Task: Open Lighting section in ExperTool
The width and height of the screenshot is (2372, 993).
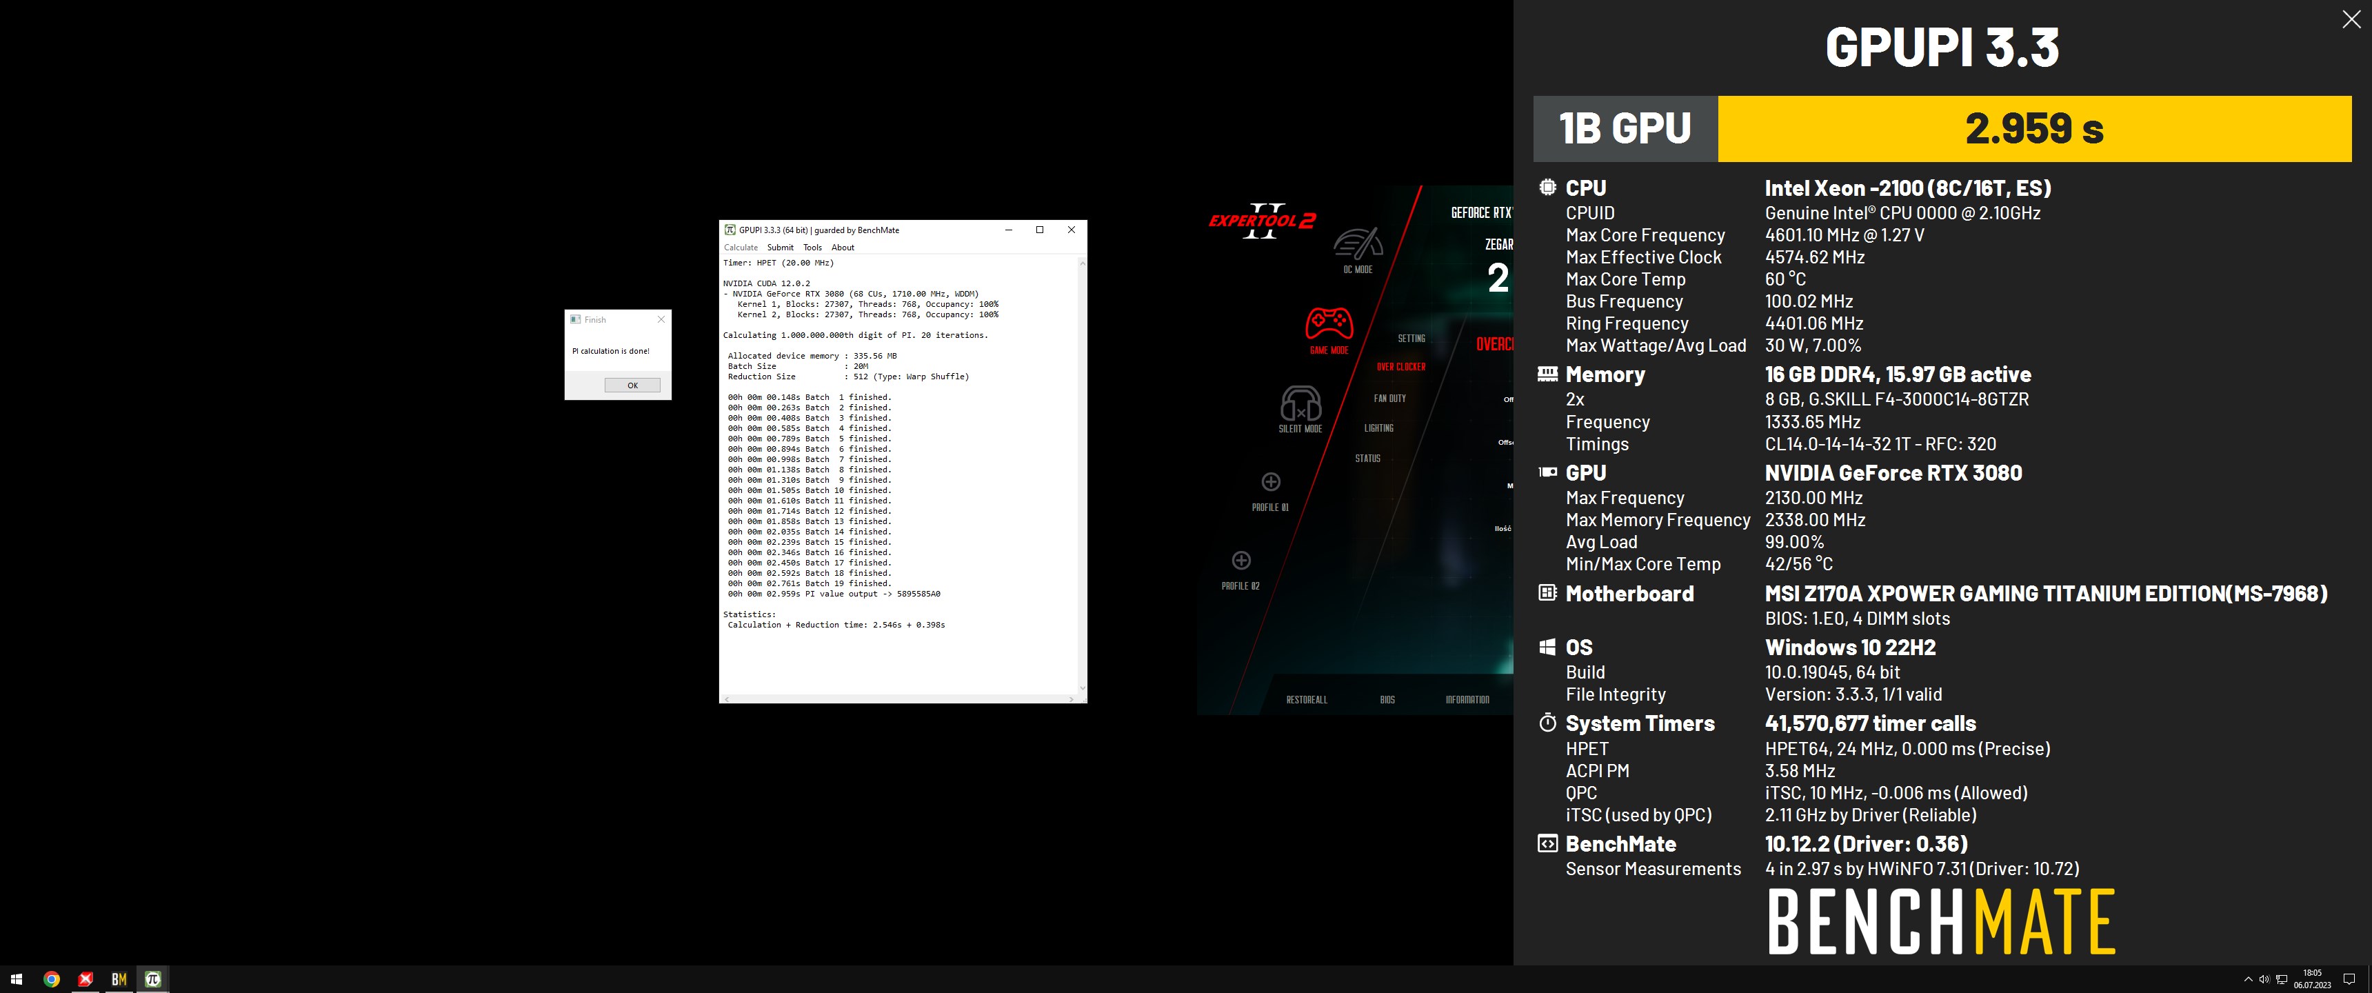Action: point(1378,428)
